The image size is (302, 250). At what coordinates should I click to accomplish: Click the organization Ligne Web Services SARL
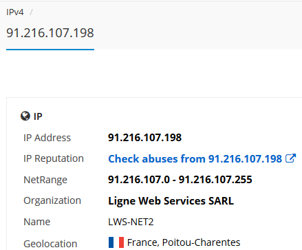[171, 201]
